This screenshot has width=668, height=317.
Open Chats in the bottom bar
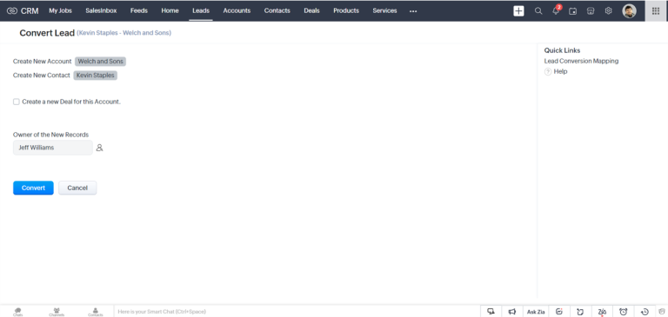(x=18, y=312)
